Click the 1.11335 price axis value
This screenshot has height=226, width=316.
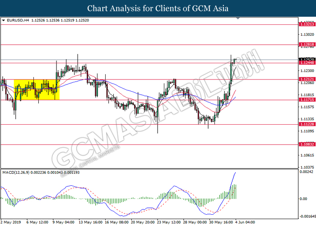tap(307, 119)
